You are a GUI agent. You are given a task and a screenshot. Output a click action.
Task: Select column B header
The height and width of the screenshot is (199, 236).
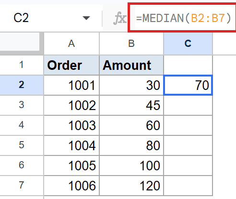pyautogui.click(x=131, y=44)
